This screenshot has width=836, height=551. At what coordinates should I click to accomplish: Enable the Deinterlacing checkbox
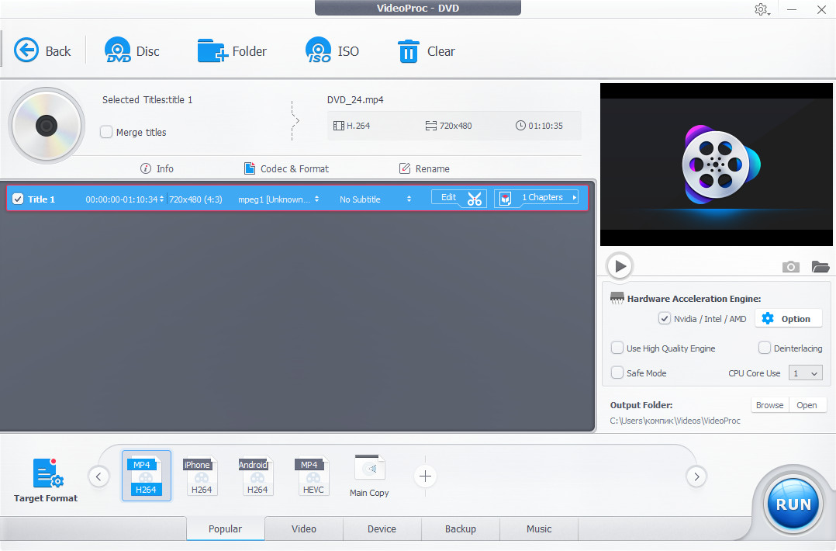click(764, 348)
